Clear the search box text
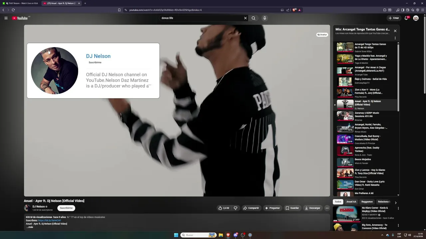The height and width of the screenshot is (239, 426). click(x=245, y=18)
